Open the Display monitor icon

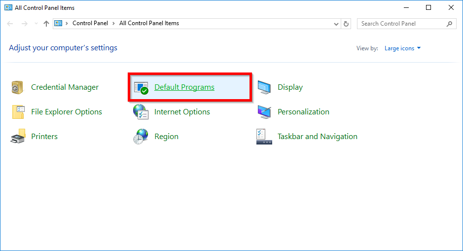264,87
